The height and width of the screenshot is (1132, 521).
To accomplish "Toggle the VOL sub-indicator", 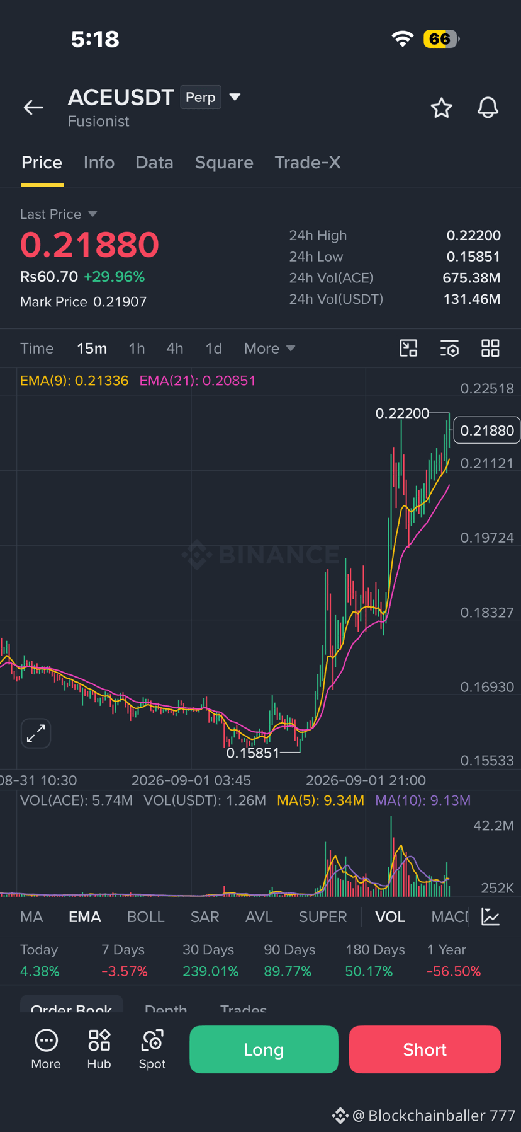I will click(390, 916).
